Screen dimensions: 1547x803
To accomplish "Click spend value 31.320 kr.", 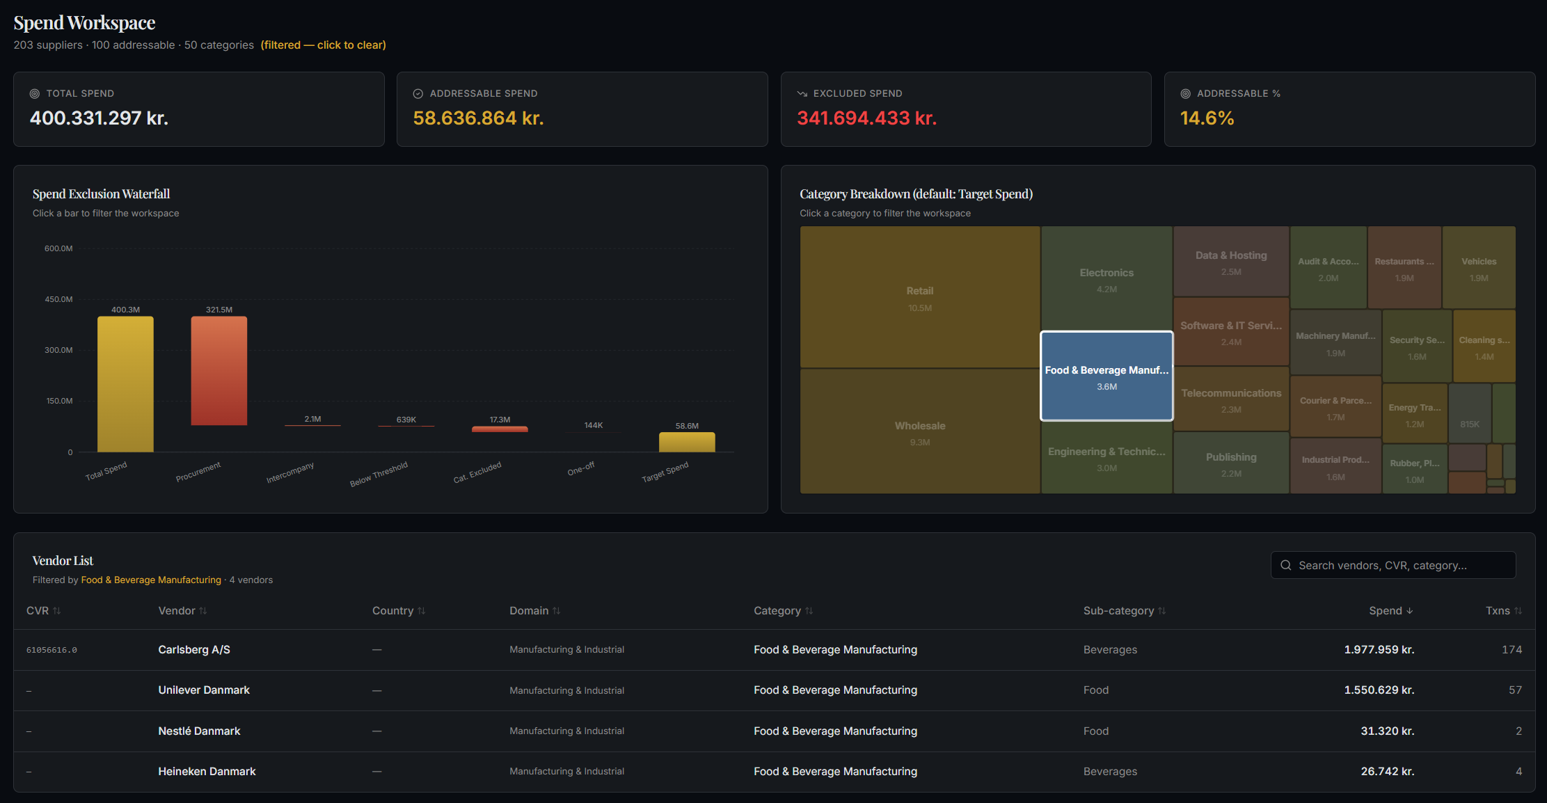I will 1388,731.
